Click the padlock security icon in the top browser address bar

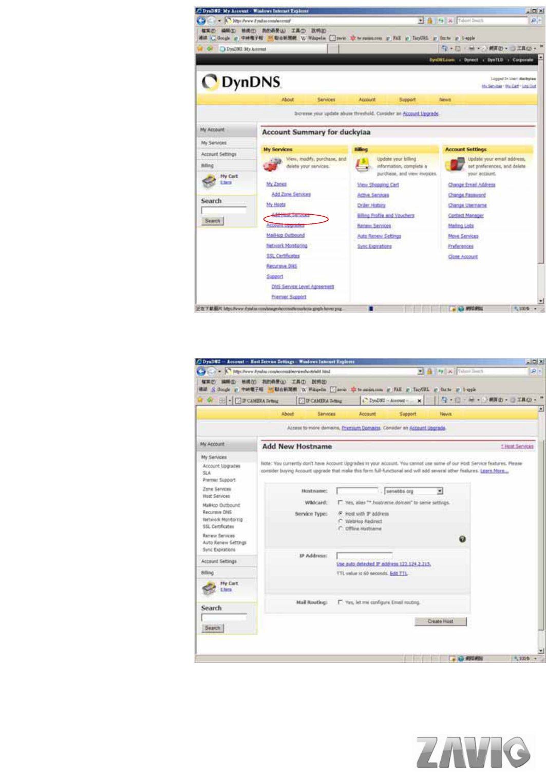[430, 21]
